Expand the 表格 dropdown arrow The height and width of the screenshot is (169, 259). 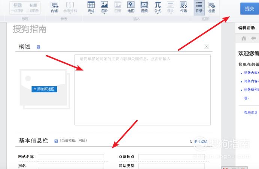click(91, 14)
